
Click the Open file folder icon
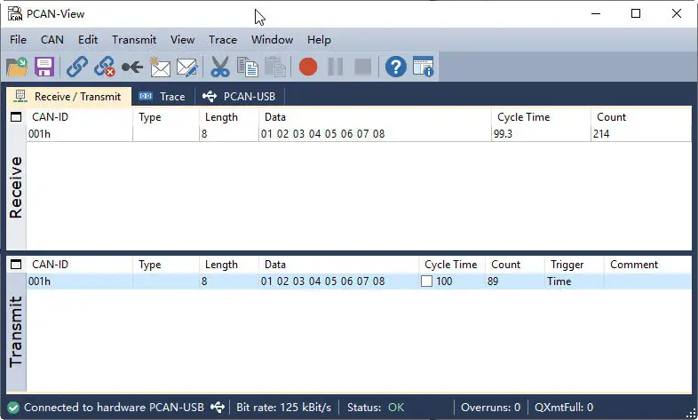click(x=17, y=67)
